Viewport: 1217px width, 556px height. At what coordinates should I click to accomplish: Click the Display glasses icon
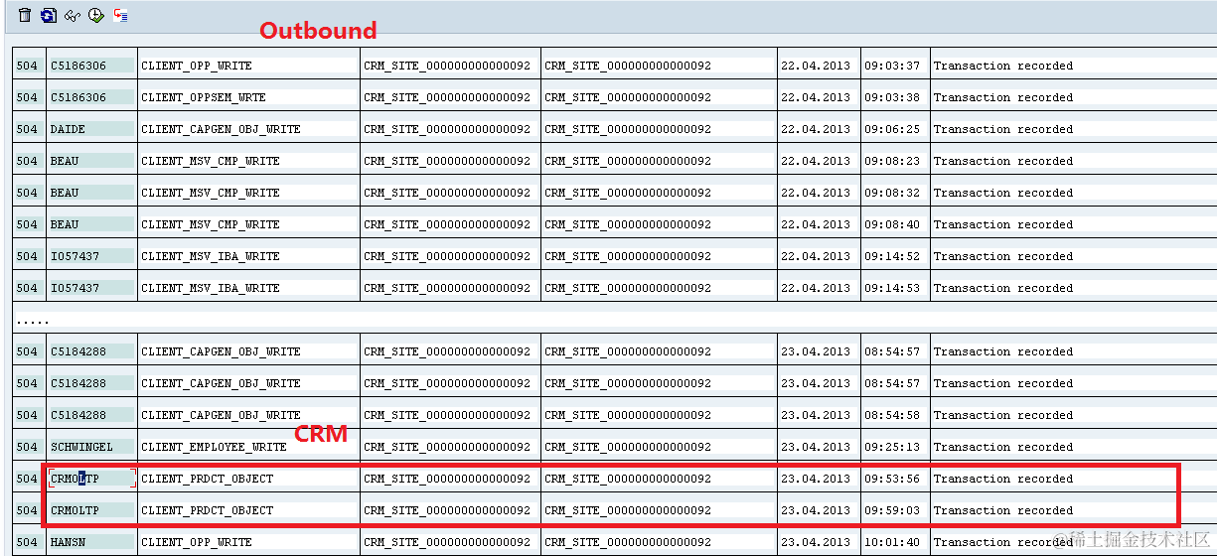73,15
